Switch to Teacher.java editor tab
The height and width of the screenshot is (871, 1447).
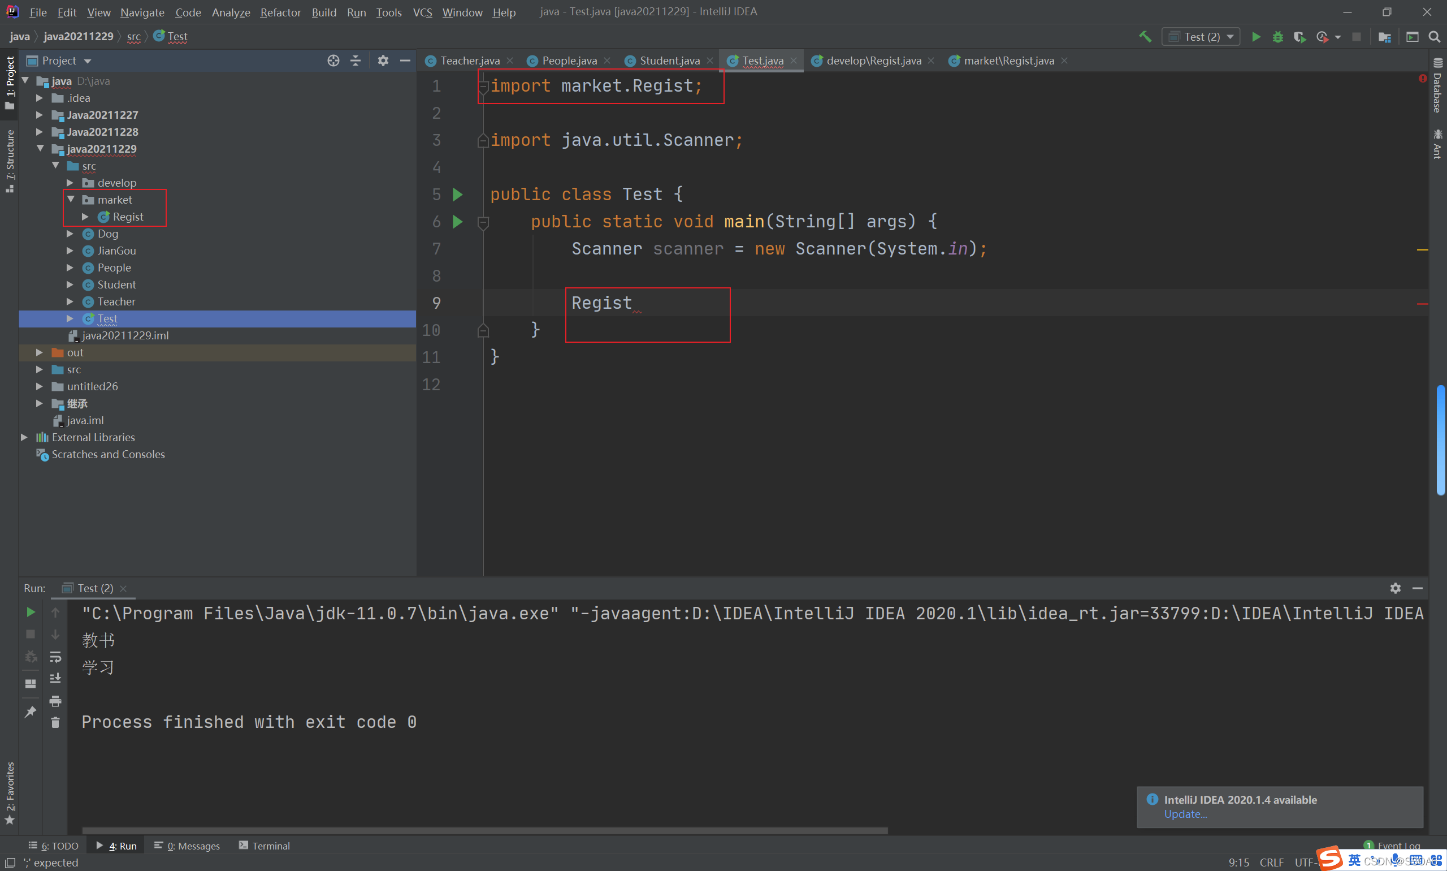pyautogui.click(x=469, y=61)
